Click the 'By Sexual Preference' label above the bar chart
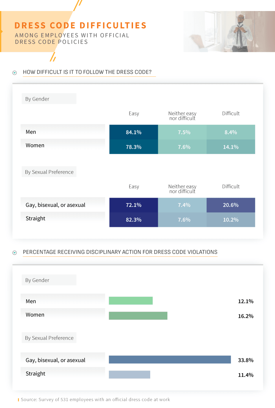Image resolution: width=275 pixels, height=408 pixels. click(x=49, y=338)
